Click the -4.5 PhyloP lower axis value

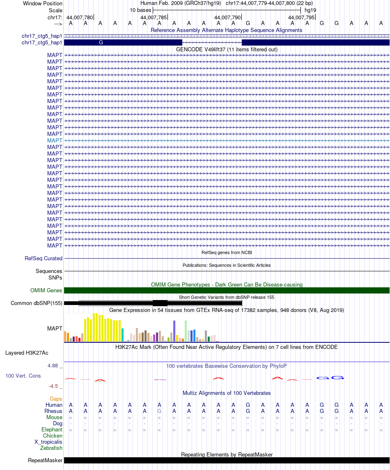pyautogui.click(x=53, y=386)
